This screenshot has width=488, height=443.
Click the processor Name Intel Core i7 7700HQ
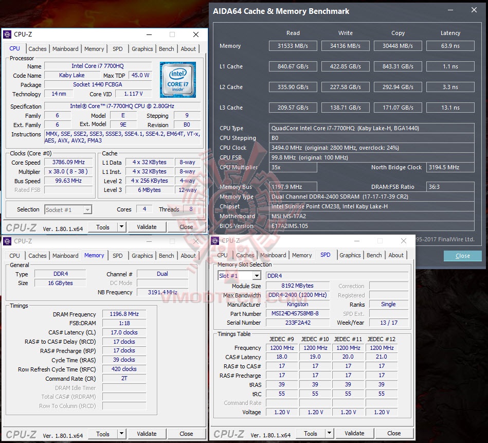pos(98,66)
